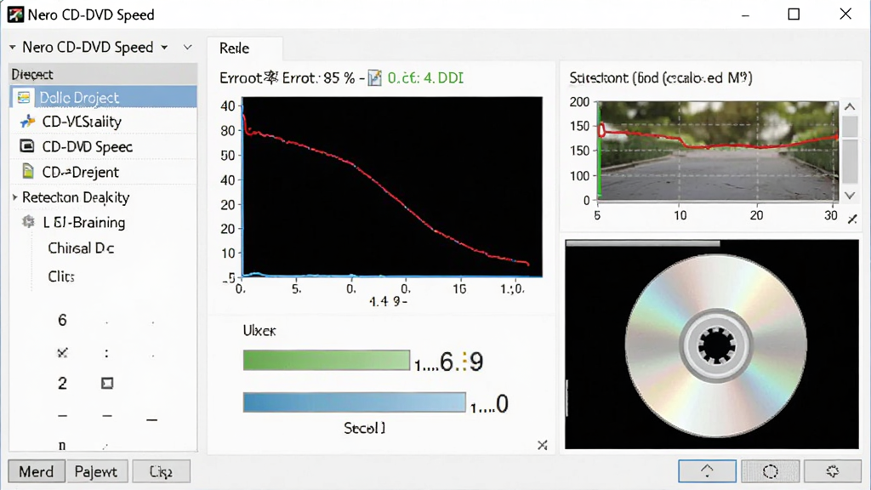Click the Pajewt button
The height and width of the screenshot is (490, 871).
(96, 471)
